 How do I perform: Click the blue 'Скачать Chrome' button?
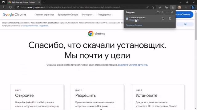[184, 14]
